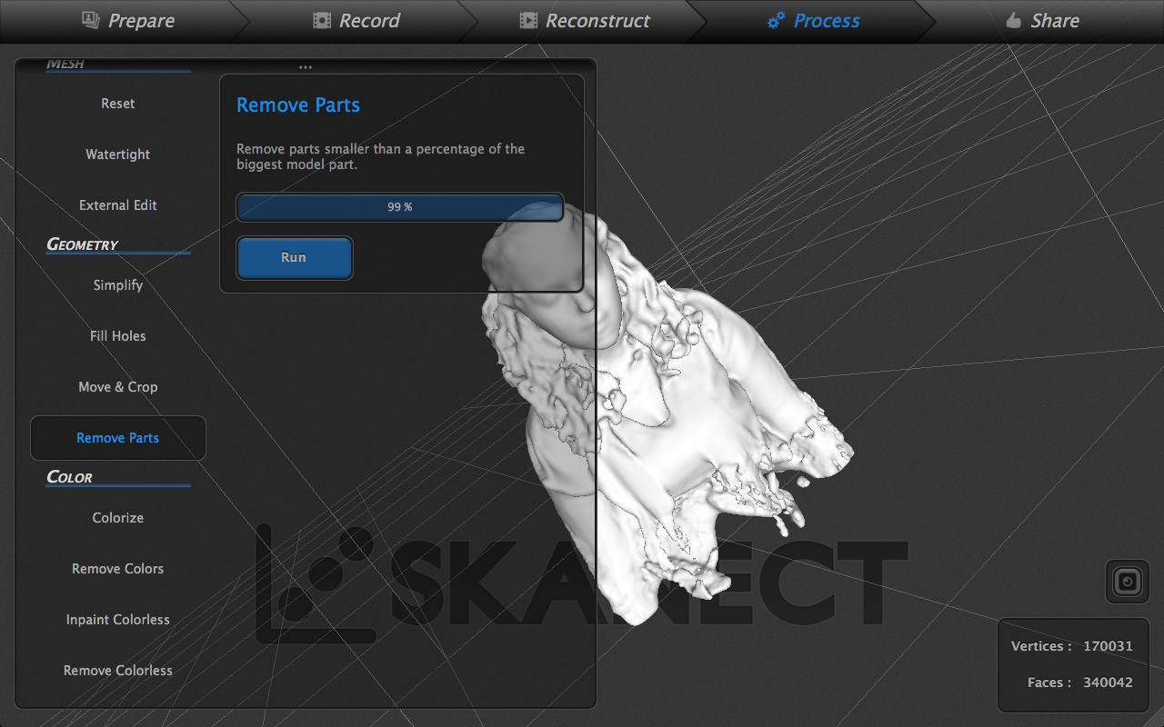The height and width of the screenshot is (727, 1164).
Task: Open the External Edit option
Action: (x=117, y=205)
